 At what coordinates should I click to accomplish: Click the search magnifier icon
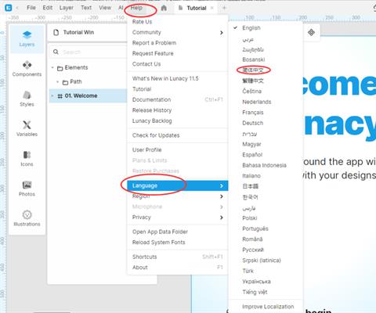pos(56,52)
